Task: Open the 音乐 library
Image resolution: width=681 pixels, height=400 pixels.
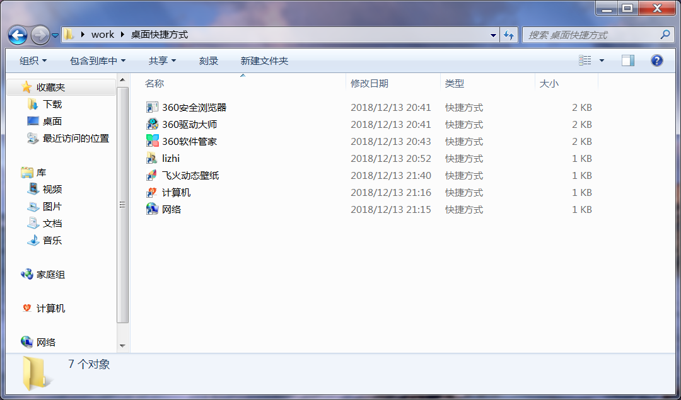Action: (x=52, y=241)
